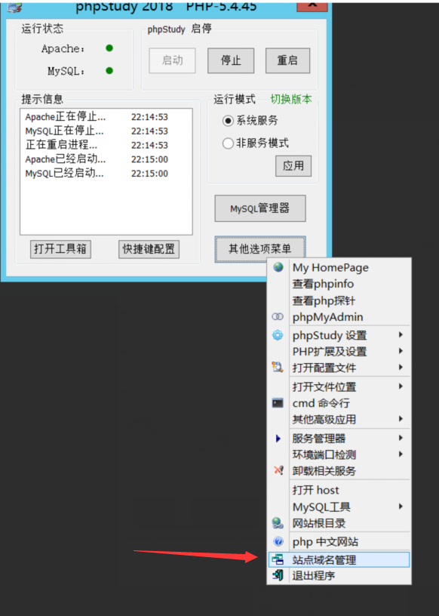The image size is (439, 616).
Task: Click 快捷键配置 button
Action: tap(149, 249)
